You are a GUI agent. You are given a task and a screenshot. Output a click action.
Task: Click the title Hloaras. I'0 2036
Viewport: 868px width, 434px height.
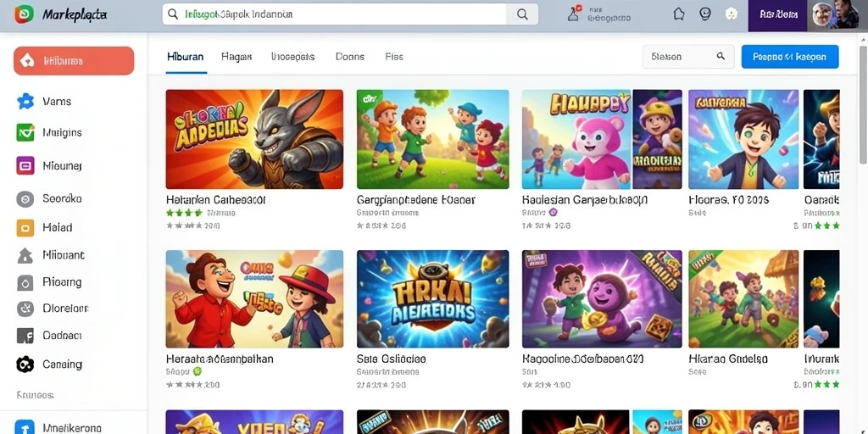(x=728, y=200)
